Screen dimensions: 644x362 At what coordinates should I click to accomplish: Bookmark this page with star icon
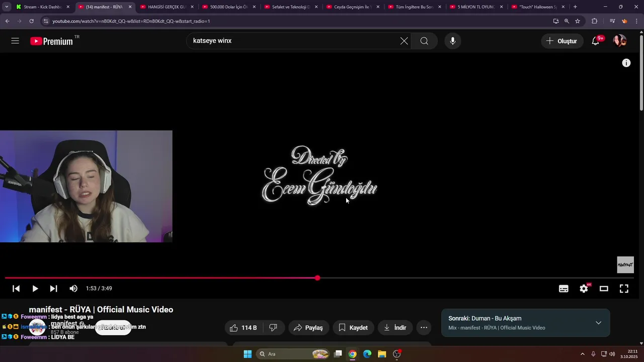tap(578, 21)
